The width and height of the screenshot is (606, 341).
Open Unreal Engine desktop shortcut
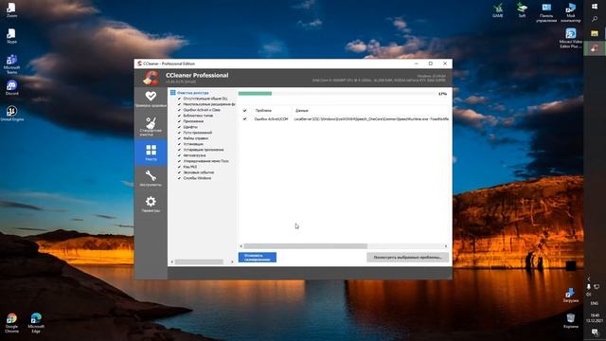point(11,114)
